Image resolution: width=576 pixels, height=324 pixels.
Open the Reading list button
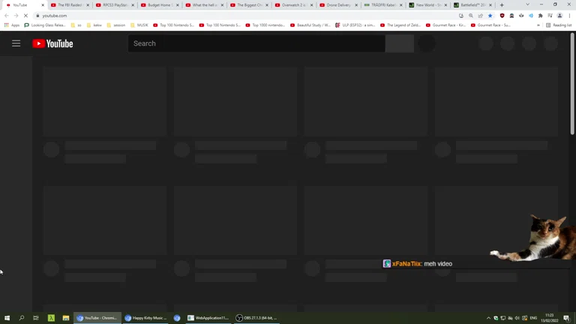tap(559, 25)
